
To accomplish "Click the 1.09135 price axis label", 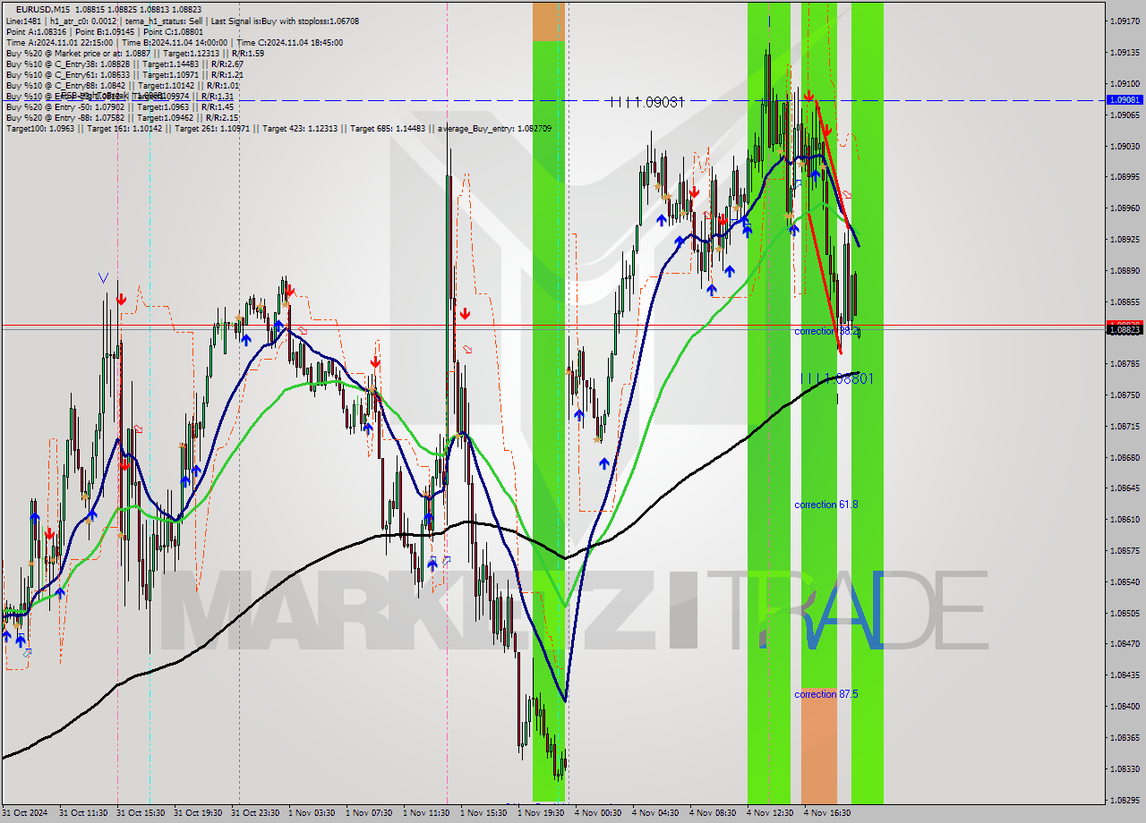I will coord(1125,53).
